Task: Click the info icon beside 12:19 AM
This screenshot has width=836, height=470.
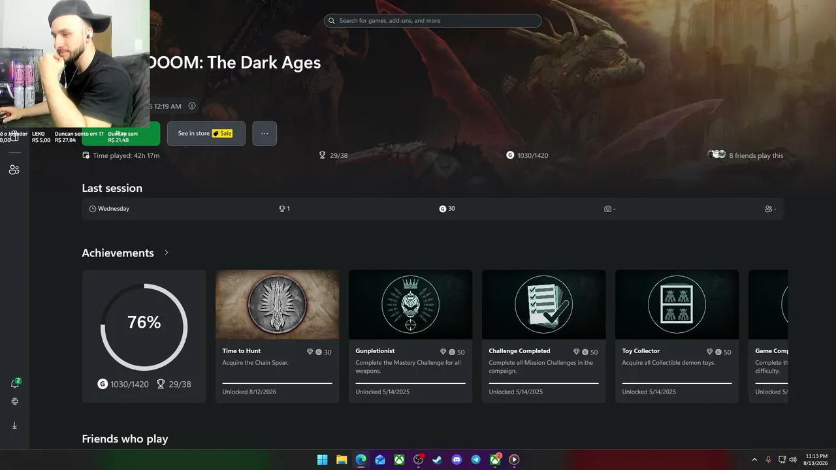Action: pyautogui.click(x=192, y=106)
